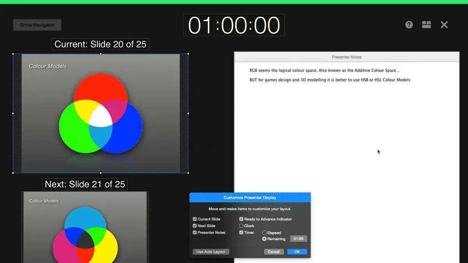Toggle the Ready to Advance Indicator checkbox

241,219
